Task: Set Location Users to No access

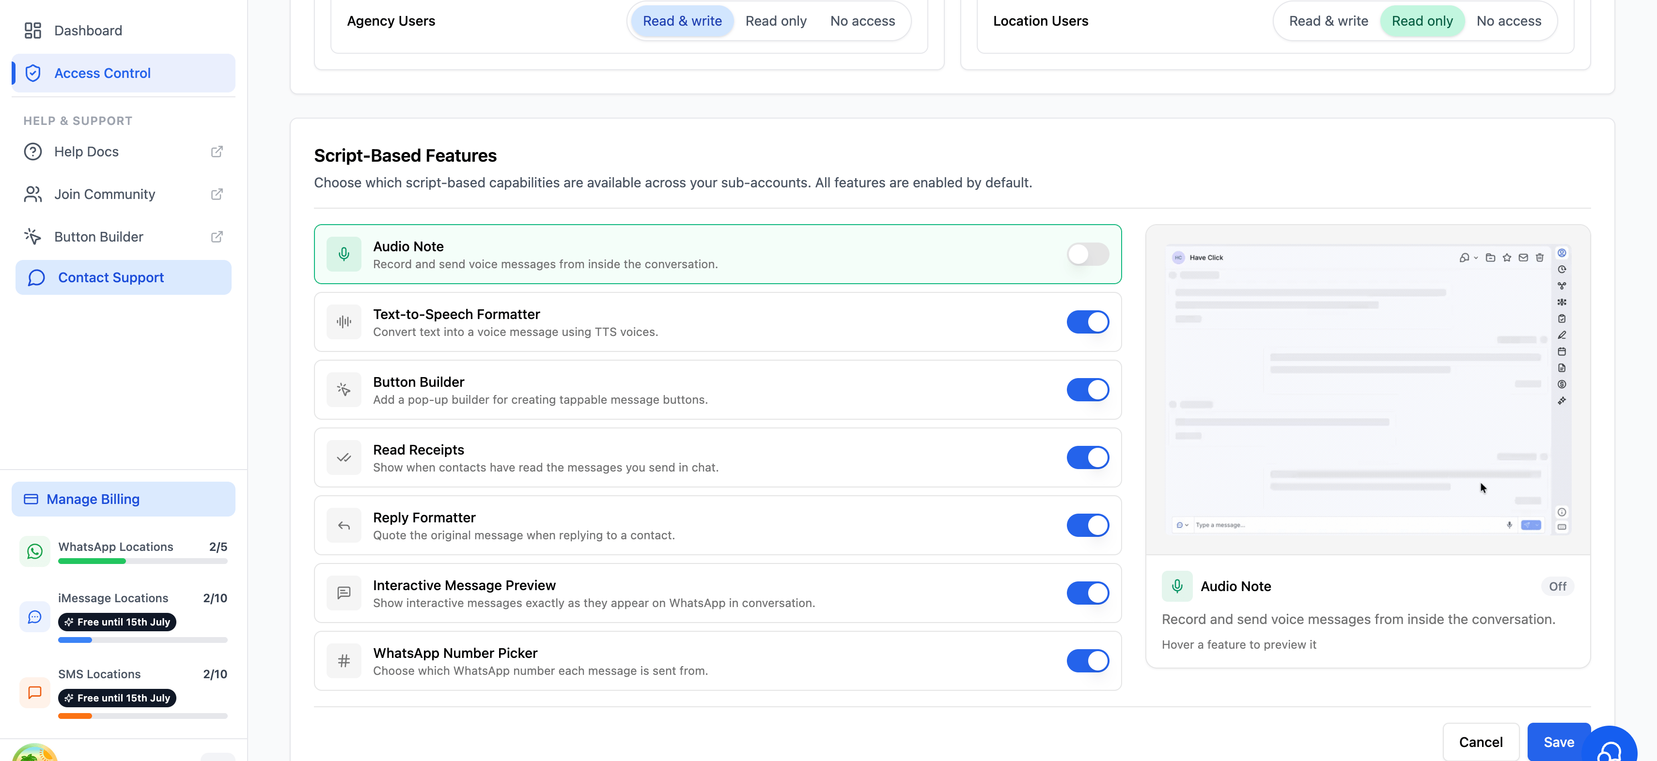Action: pyautogui.click(x=1508, y=21)
